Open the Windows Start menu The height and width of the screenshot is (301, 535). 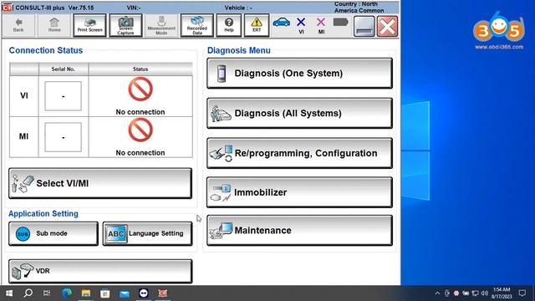pos(9,293)
